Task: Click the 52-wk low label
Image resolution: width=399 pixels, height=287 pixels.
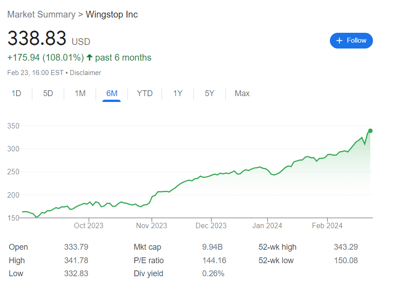Action: point(276,260)
